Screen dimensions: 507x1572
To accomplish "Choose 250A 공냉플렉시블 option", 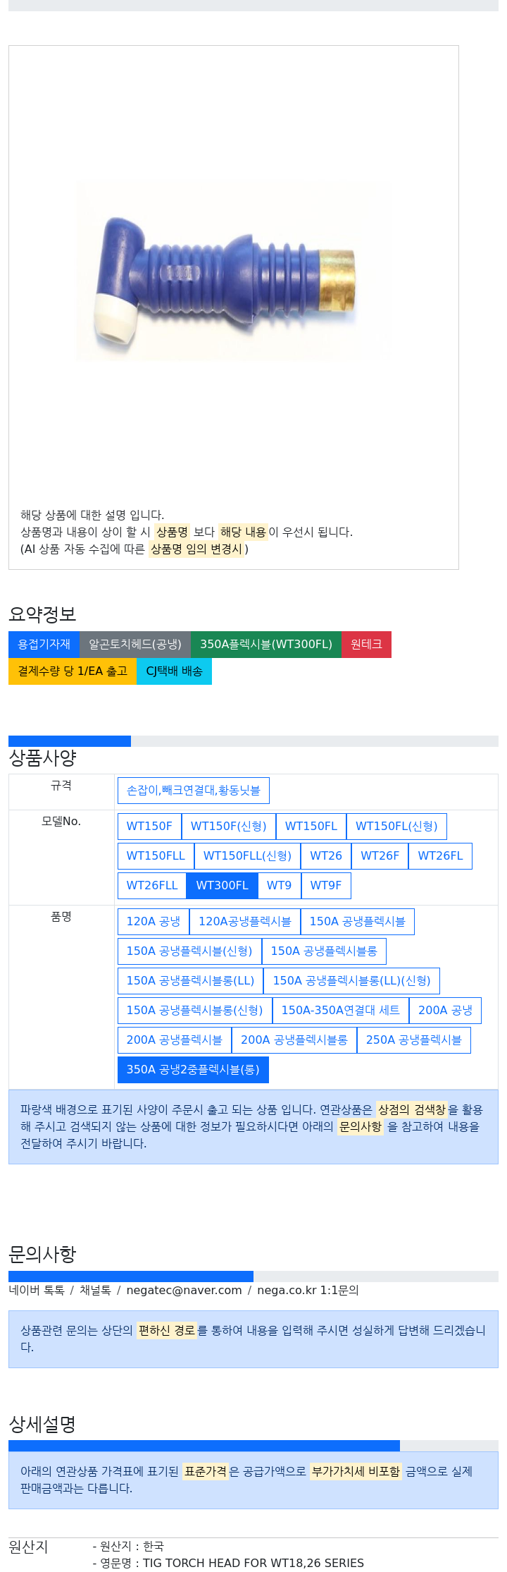I will pyautogui.click(x=414, y=1040).
